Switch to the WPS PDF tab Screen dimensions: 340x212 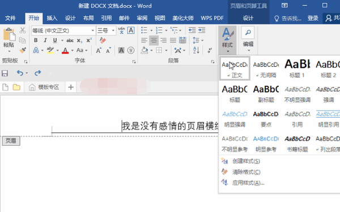[212, 18]
